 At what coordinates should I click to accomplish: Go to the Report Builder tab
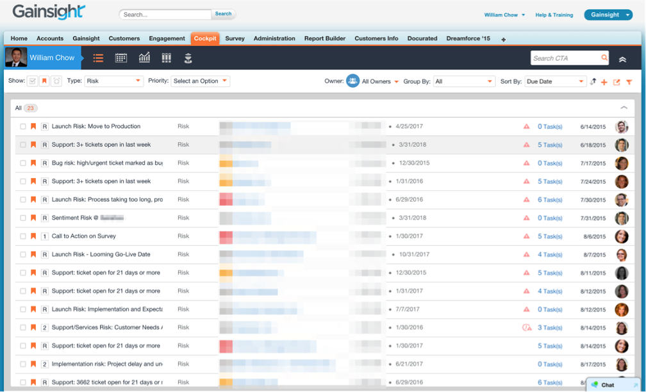[x=325, y=38]
